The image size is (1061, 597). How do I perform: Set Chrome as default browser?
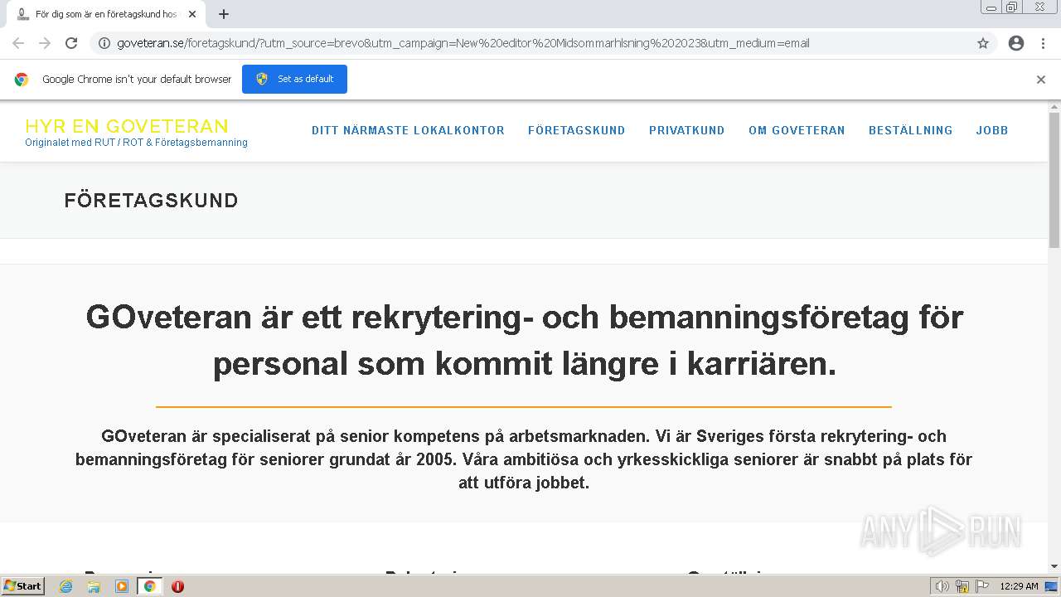click(294, 79)
